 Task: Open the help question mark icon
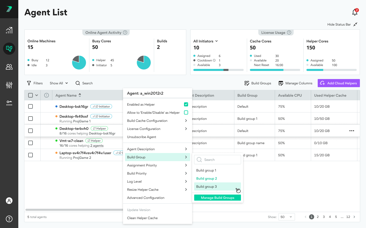9,219
